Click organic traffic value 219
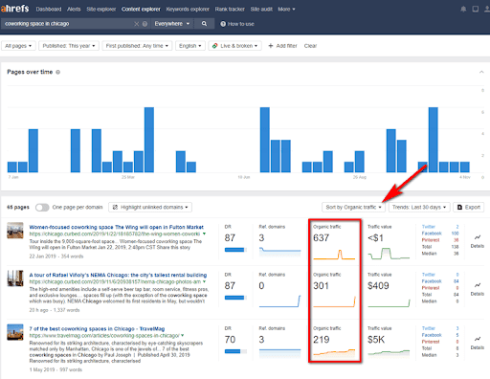 (321, 340)
